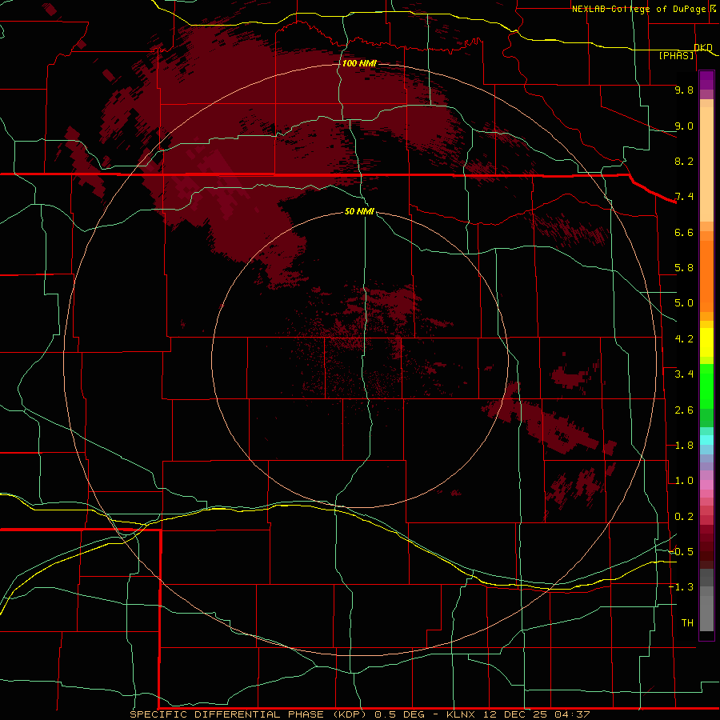Pick the orange swatch in the color bar
The image size is (720, 720).
tap(706, 275)
